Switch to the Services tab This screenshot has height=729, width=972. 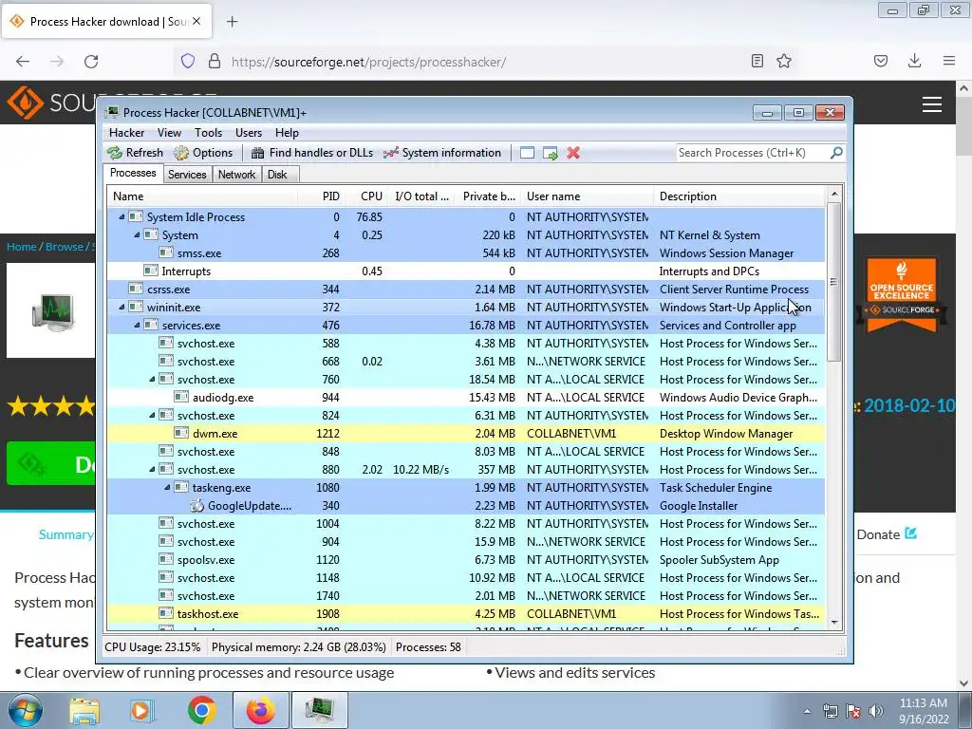coord(187,175)
